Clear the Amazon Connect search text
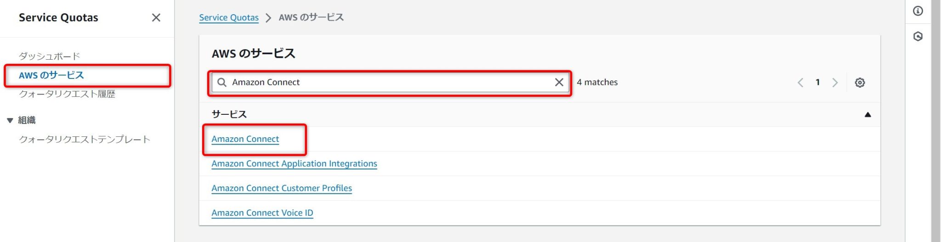The image size is (941, 242). (559, 82)
